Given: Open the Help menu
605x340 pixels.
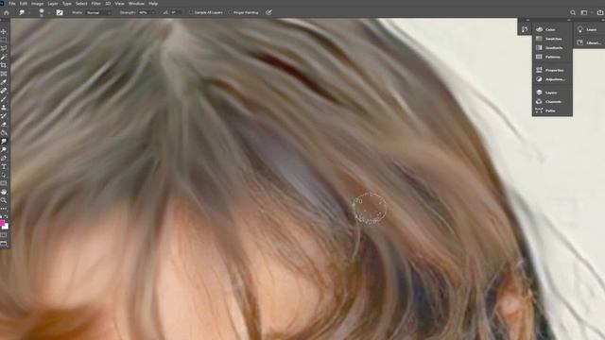Looking at the screenshot, I should (x=153, y=4).
